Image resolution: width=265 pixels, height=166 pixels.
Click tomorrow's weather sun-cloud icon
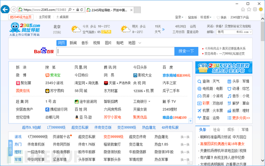click(x=126, y=29)
